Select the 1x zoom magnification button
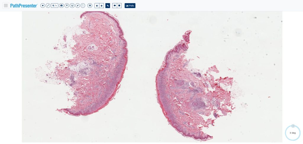This screenshot has width=303, height=144. tap(55, 6)
